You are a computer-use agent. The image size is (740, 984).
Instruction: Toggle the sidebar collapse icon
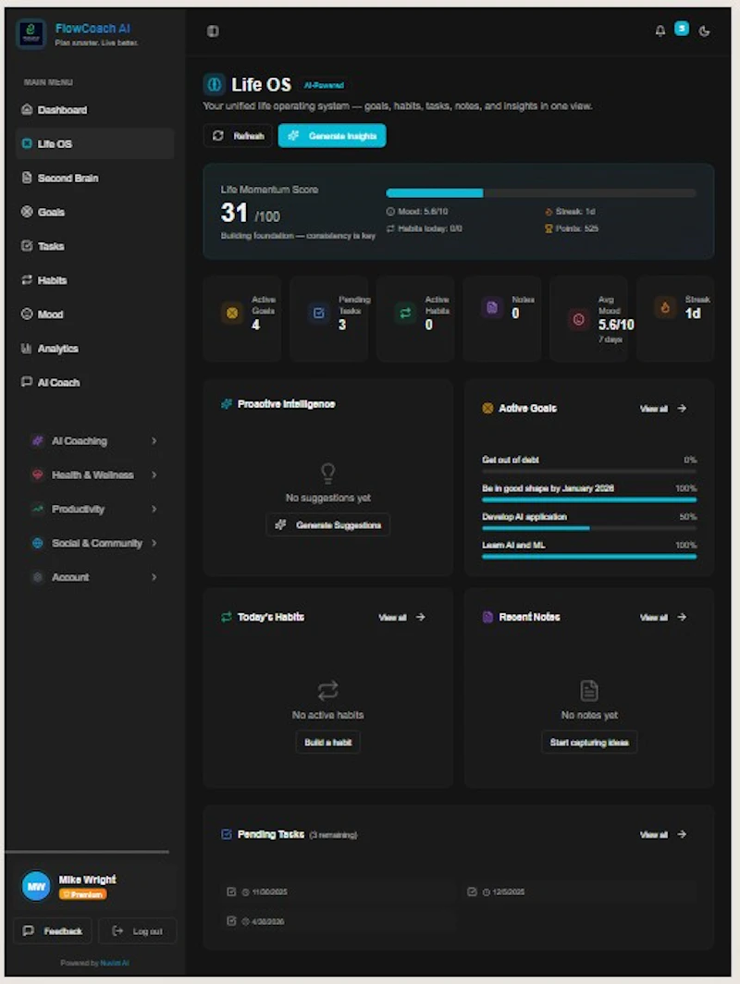213,31
